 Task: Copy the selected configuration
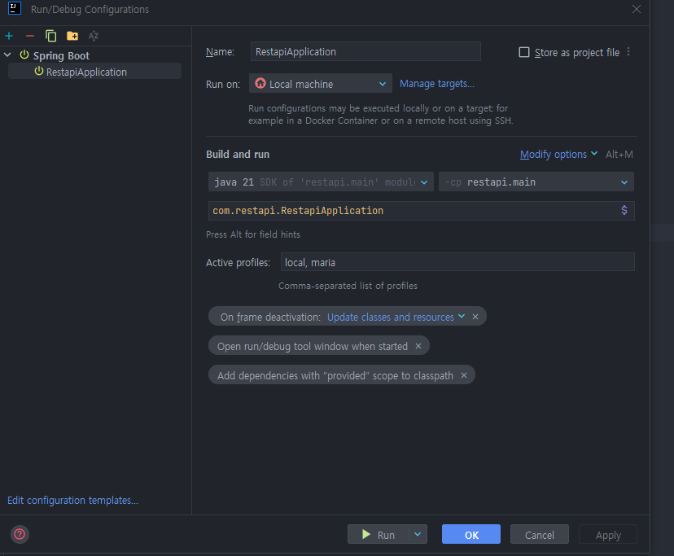point(50,36)
